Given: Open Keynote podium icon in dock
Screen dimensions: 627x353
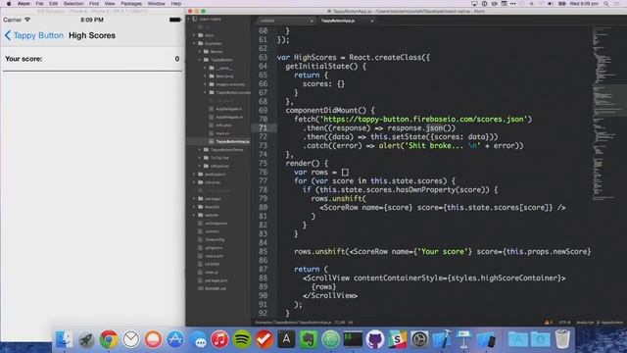Looking at the screenshot, I should pyautogui.click(x=463, y=340).
